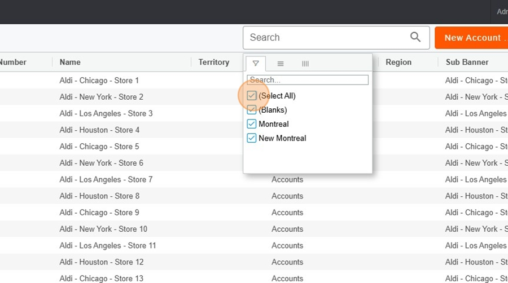Open the filter tab with funnel icon
The width and height of the screenshot is (508, 283).
click(x=256, y=63)
